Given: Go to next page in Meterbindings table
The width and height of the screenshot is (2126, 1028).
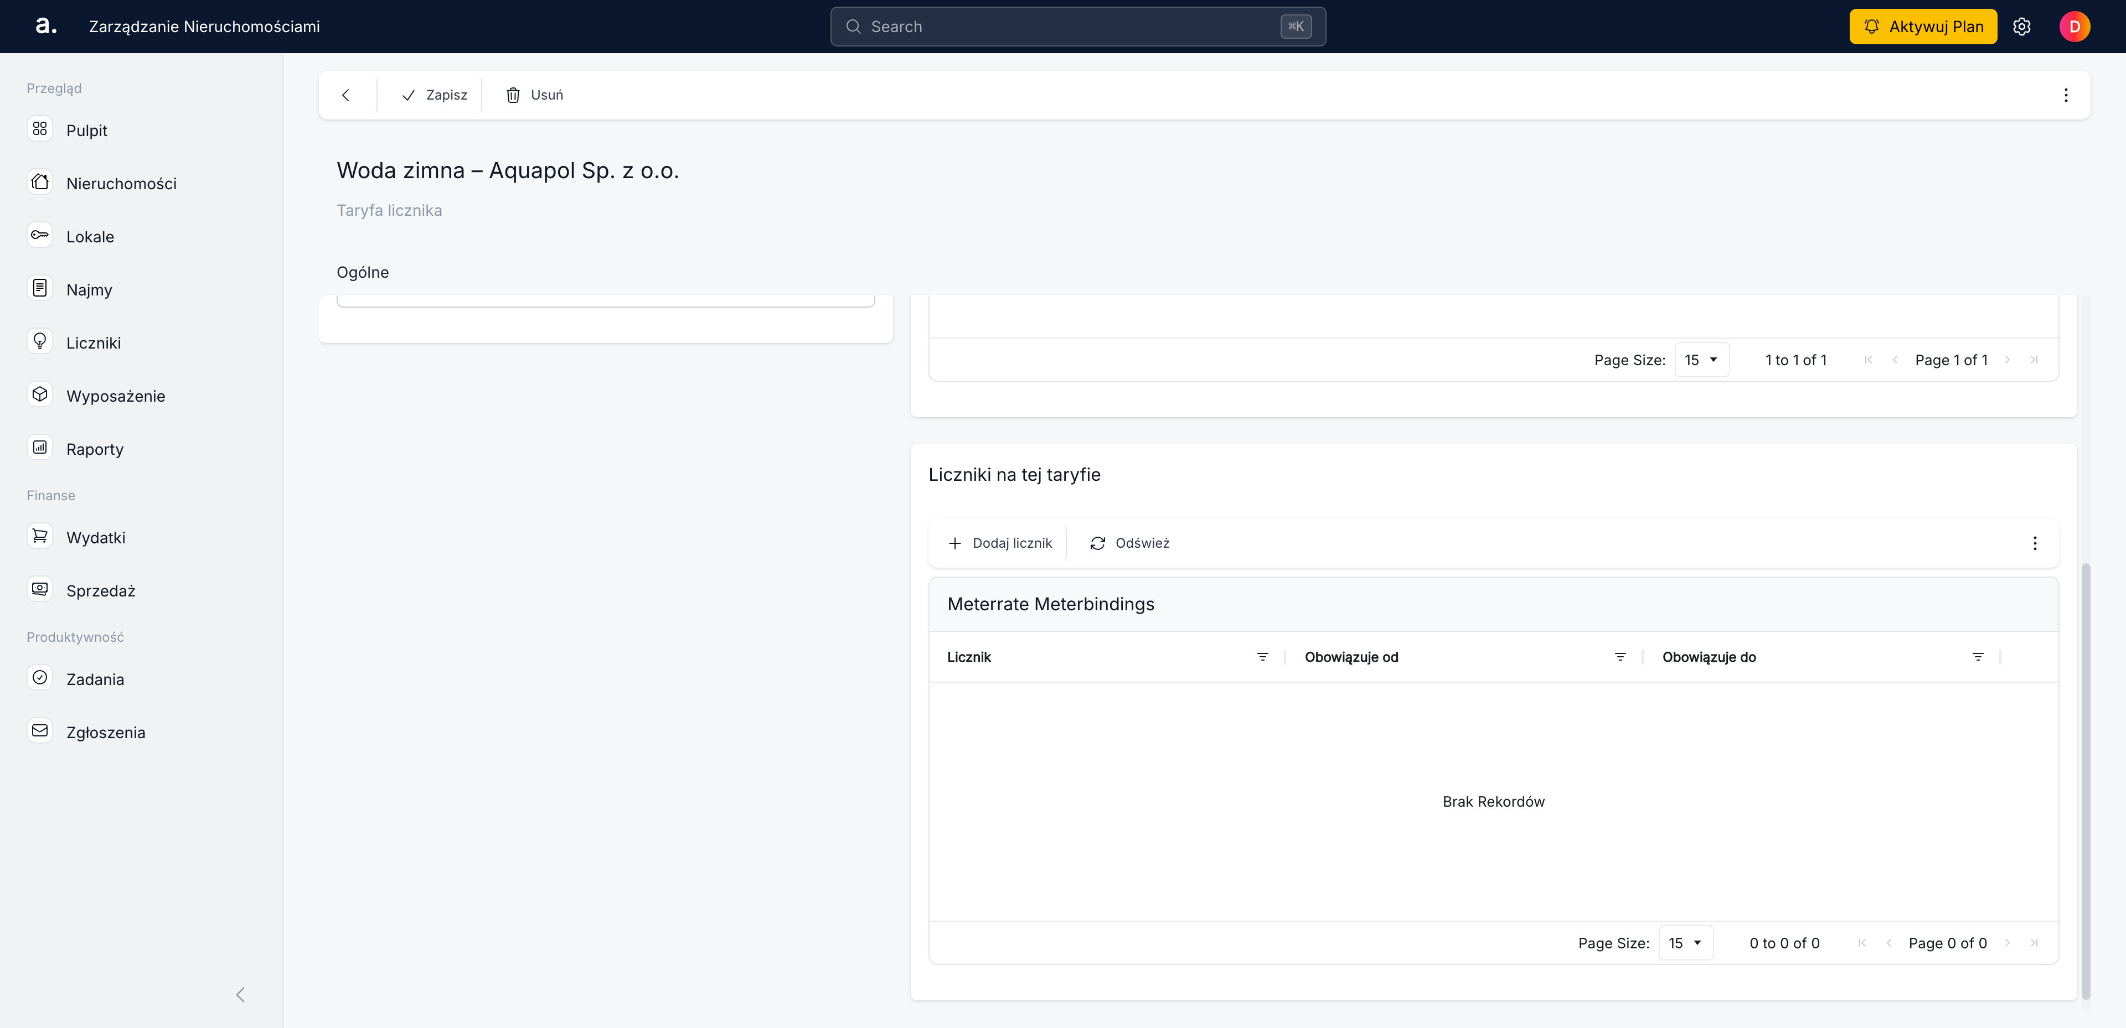Looking at the screenshot, I should pyautogui.click(x=2007, y=943).
